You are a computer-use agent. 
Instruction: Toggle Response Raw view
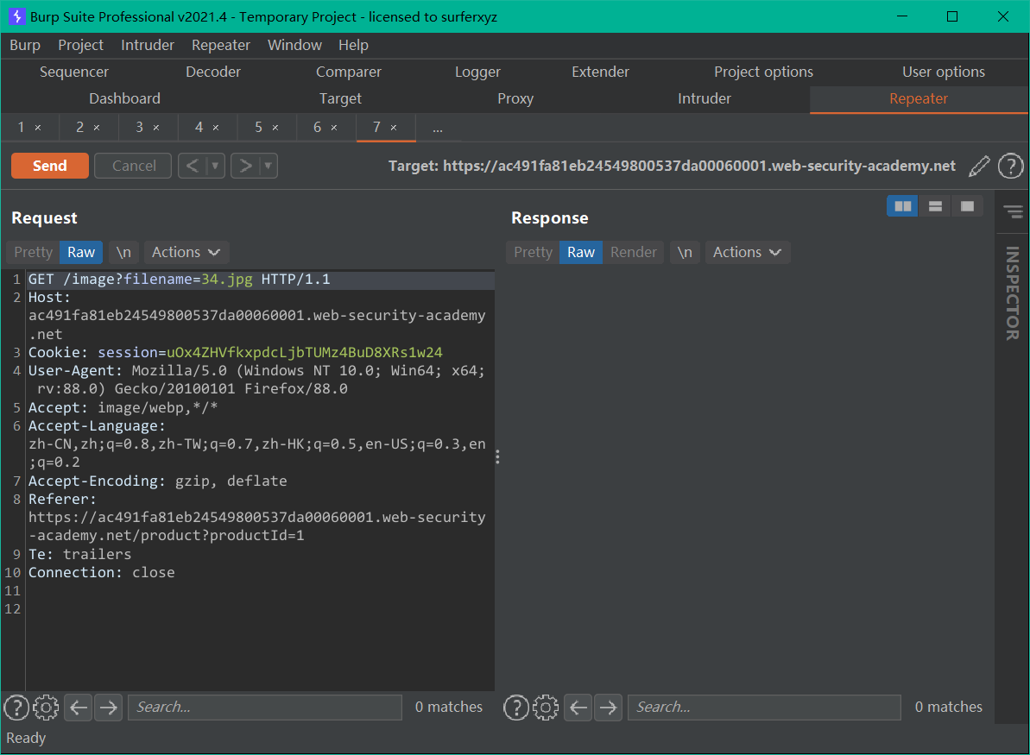coord(581,252)
